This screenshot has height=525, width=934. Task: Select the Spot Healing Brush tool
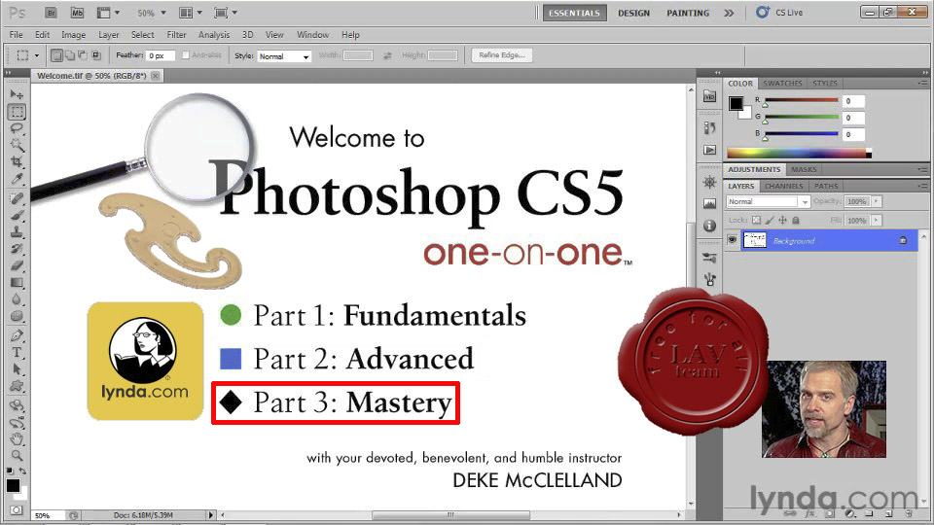[x=17, y=198]
